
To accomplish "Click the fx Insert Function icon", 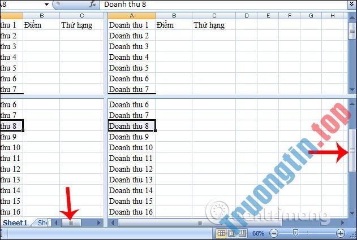I will (93, 5).
